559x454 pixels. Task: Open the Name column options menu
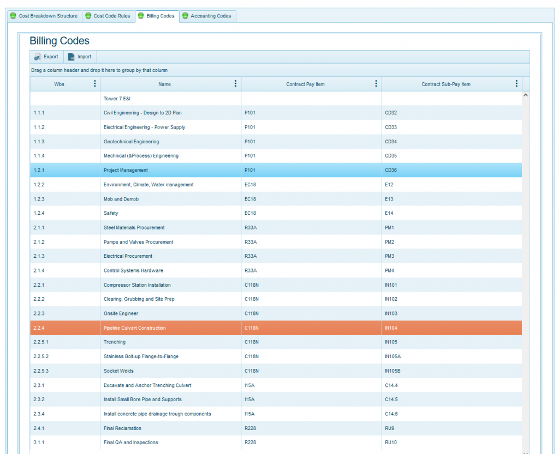tap(235, 84)
